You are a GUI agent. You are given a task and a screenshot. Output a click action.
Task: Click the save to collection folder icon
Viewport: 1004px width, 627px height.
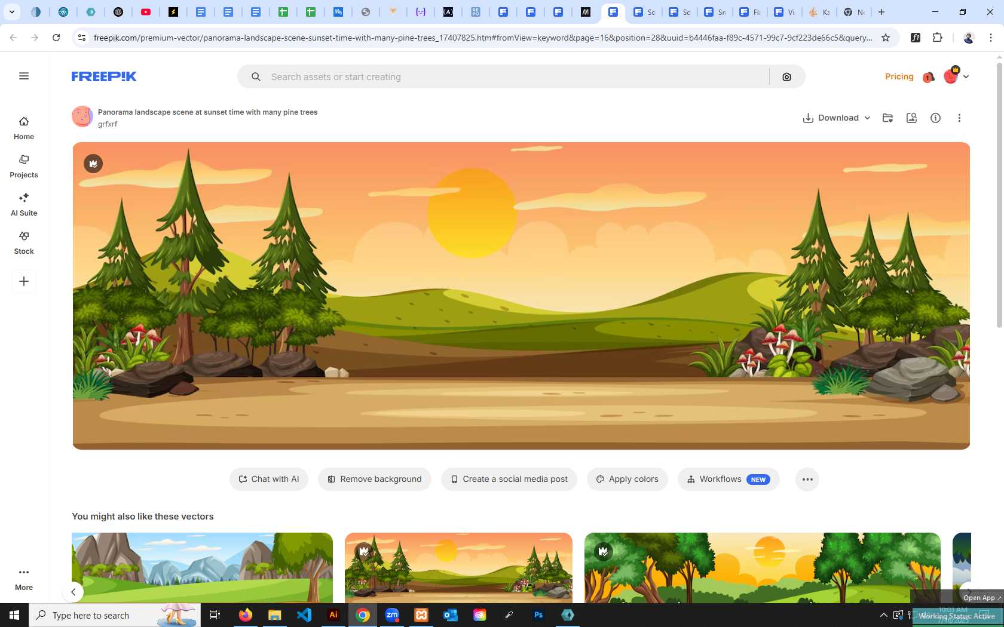(887, 118)
